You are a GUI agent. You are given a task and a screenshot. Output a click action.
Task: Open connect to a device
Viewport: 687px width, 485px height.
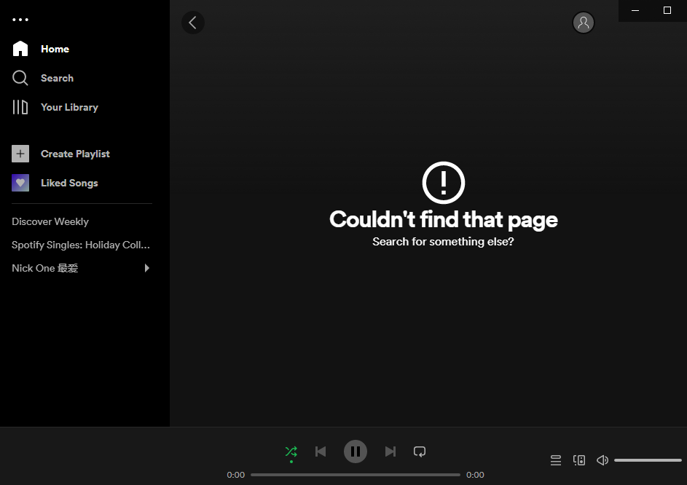tap(578, 460)
